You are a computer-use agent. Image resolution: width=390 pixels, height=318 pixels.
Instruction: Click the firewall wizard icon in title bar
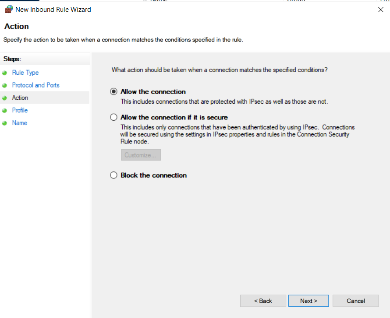click(8, 9)
